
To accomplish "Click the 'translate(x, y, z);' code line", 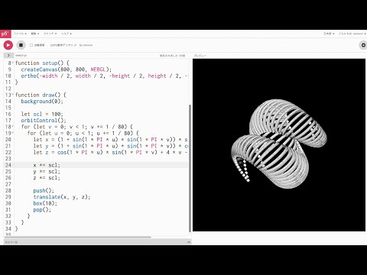I will [x=62, y=196].
